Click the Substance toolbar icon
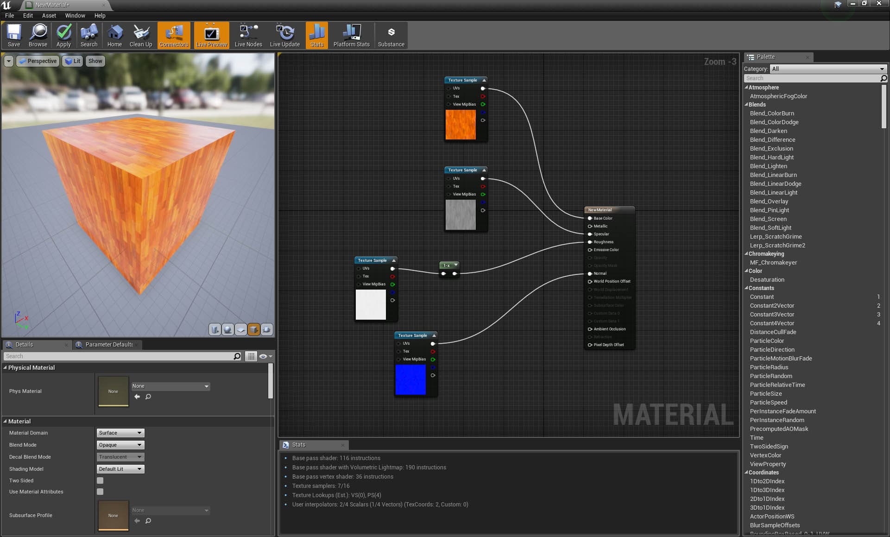Viewport: 890px width, 537px height. [x=391, y=35]
